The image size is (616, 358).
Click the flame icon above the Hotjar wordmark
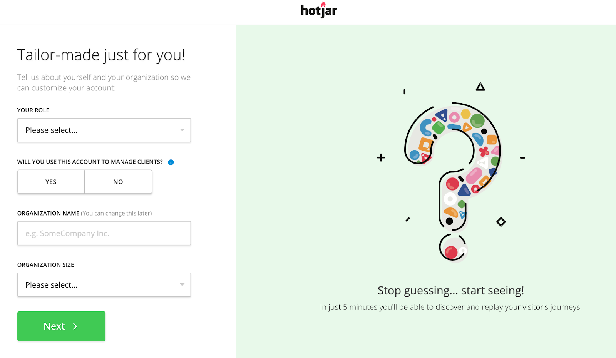pyautogui.click(x=323, y=4)
